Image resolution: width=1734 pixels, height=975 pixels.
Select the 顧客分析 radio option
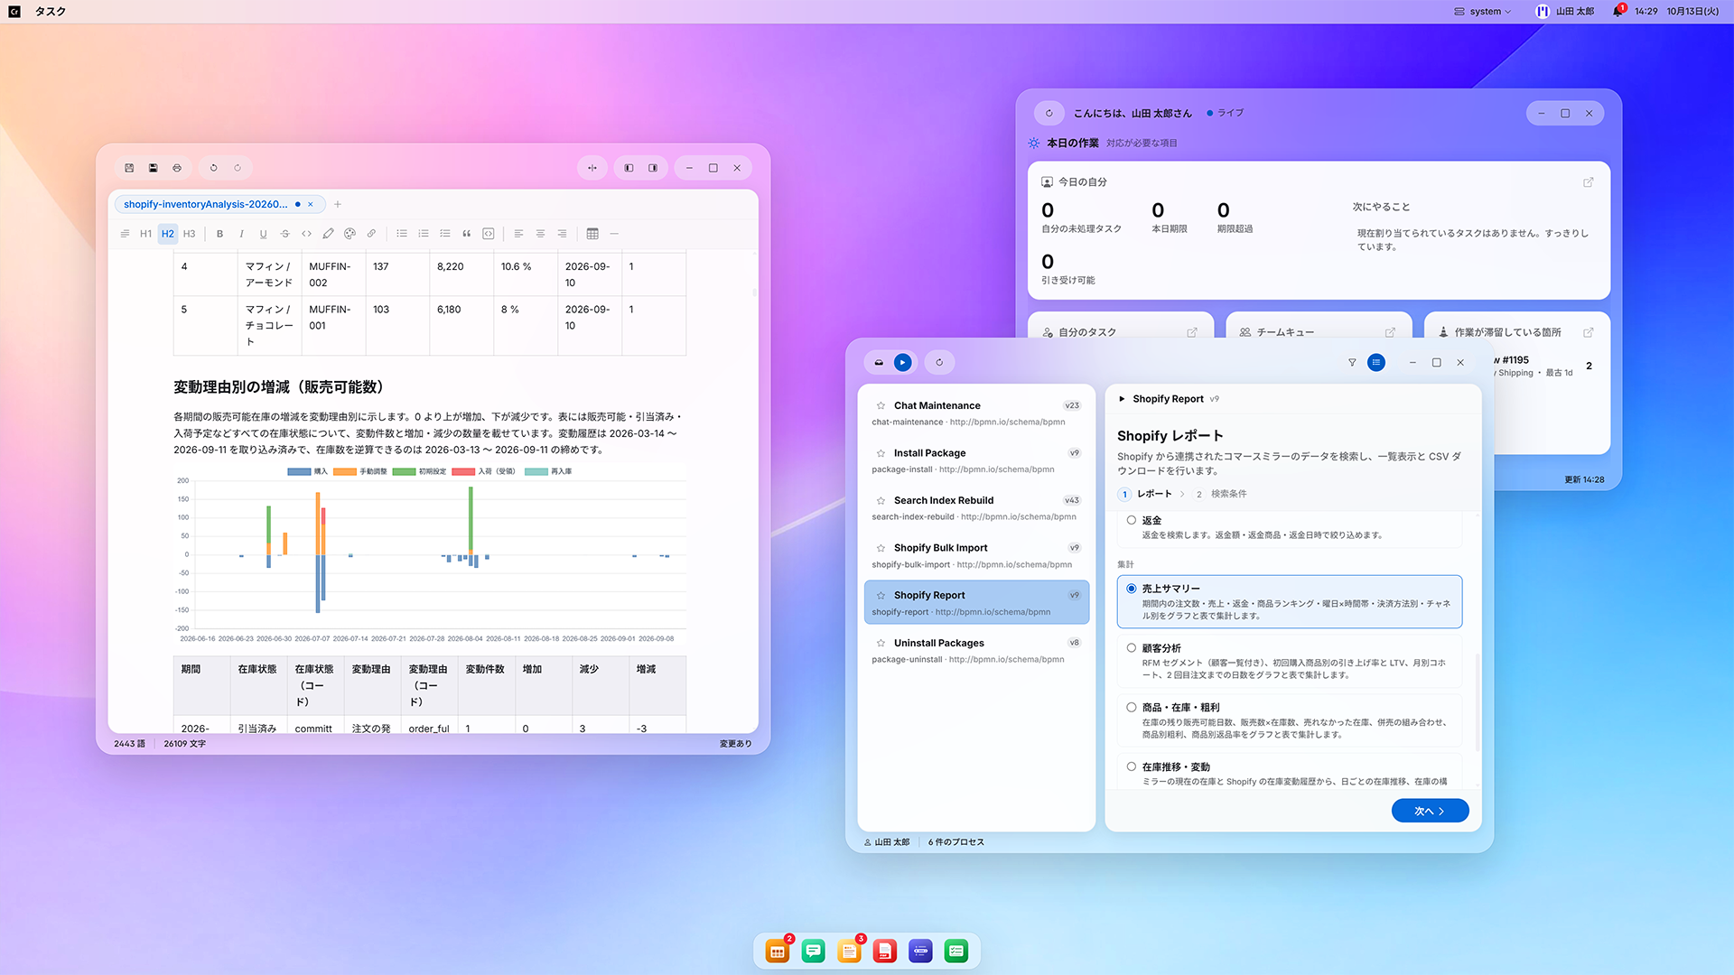click(1132, 648)
